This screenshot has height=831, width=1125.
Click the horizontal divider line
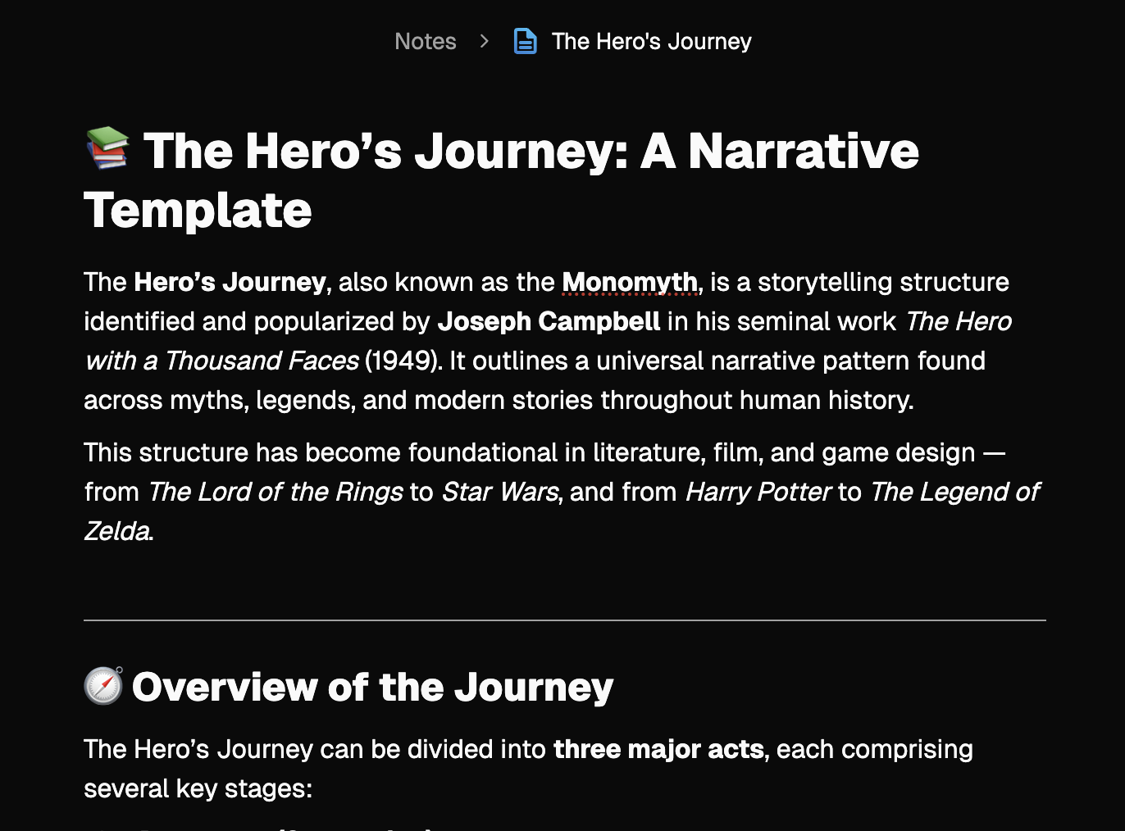(x=565, y=620)
